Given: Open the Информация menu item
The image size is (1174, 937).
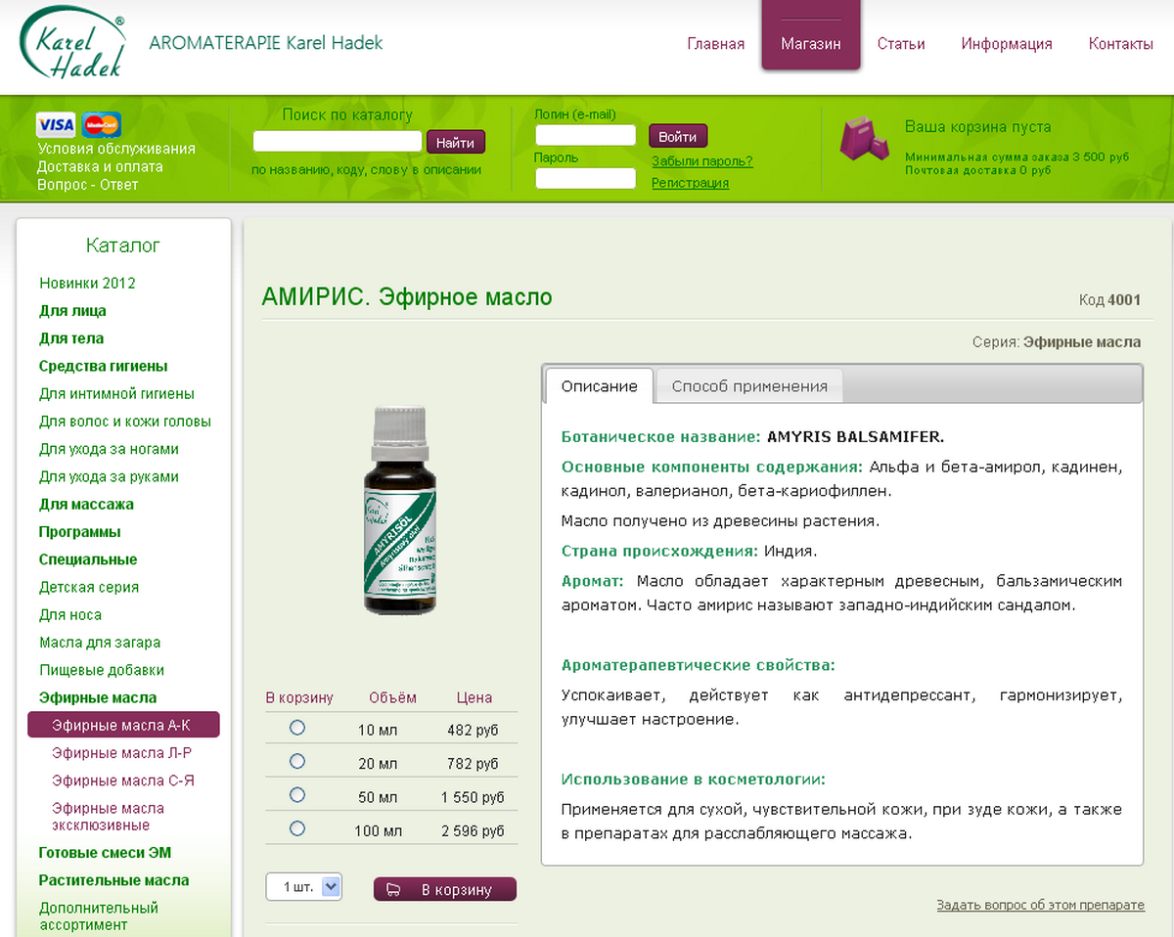Looking at the screenshot, I should (1007, 44).
